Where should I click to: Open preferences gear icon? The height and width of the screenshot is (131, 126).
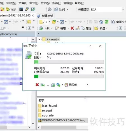click(50, 9)
